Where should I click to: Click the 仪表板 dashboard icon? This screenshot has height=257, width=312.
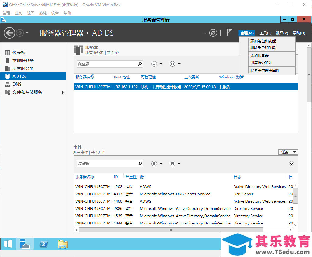click(x=8, y=53)
